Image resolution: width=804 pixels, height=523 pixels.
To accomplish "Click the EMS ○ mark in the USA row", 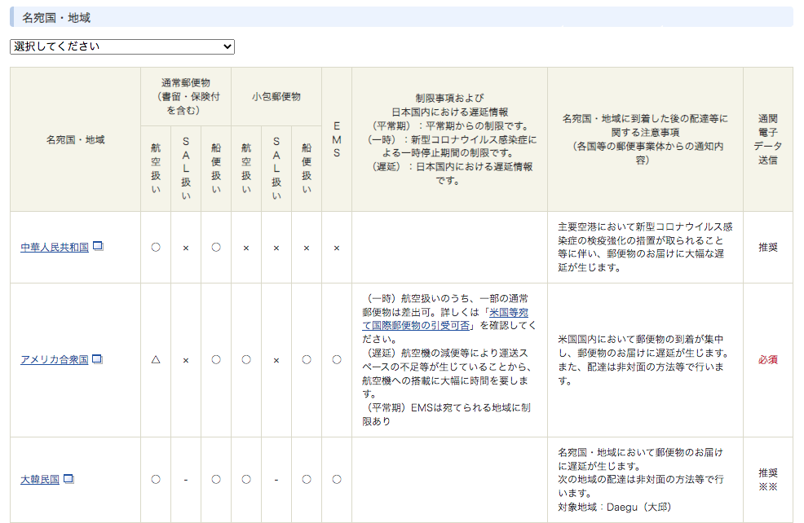I will pyautogui.click(x=337, y=360).
